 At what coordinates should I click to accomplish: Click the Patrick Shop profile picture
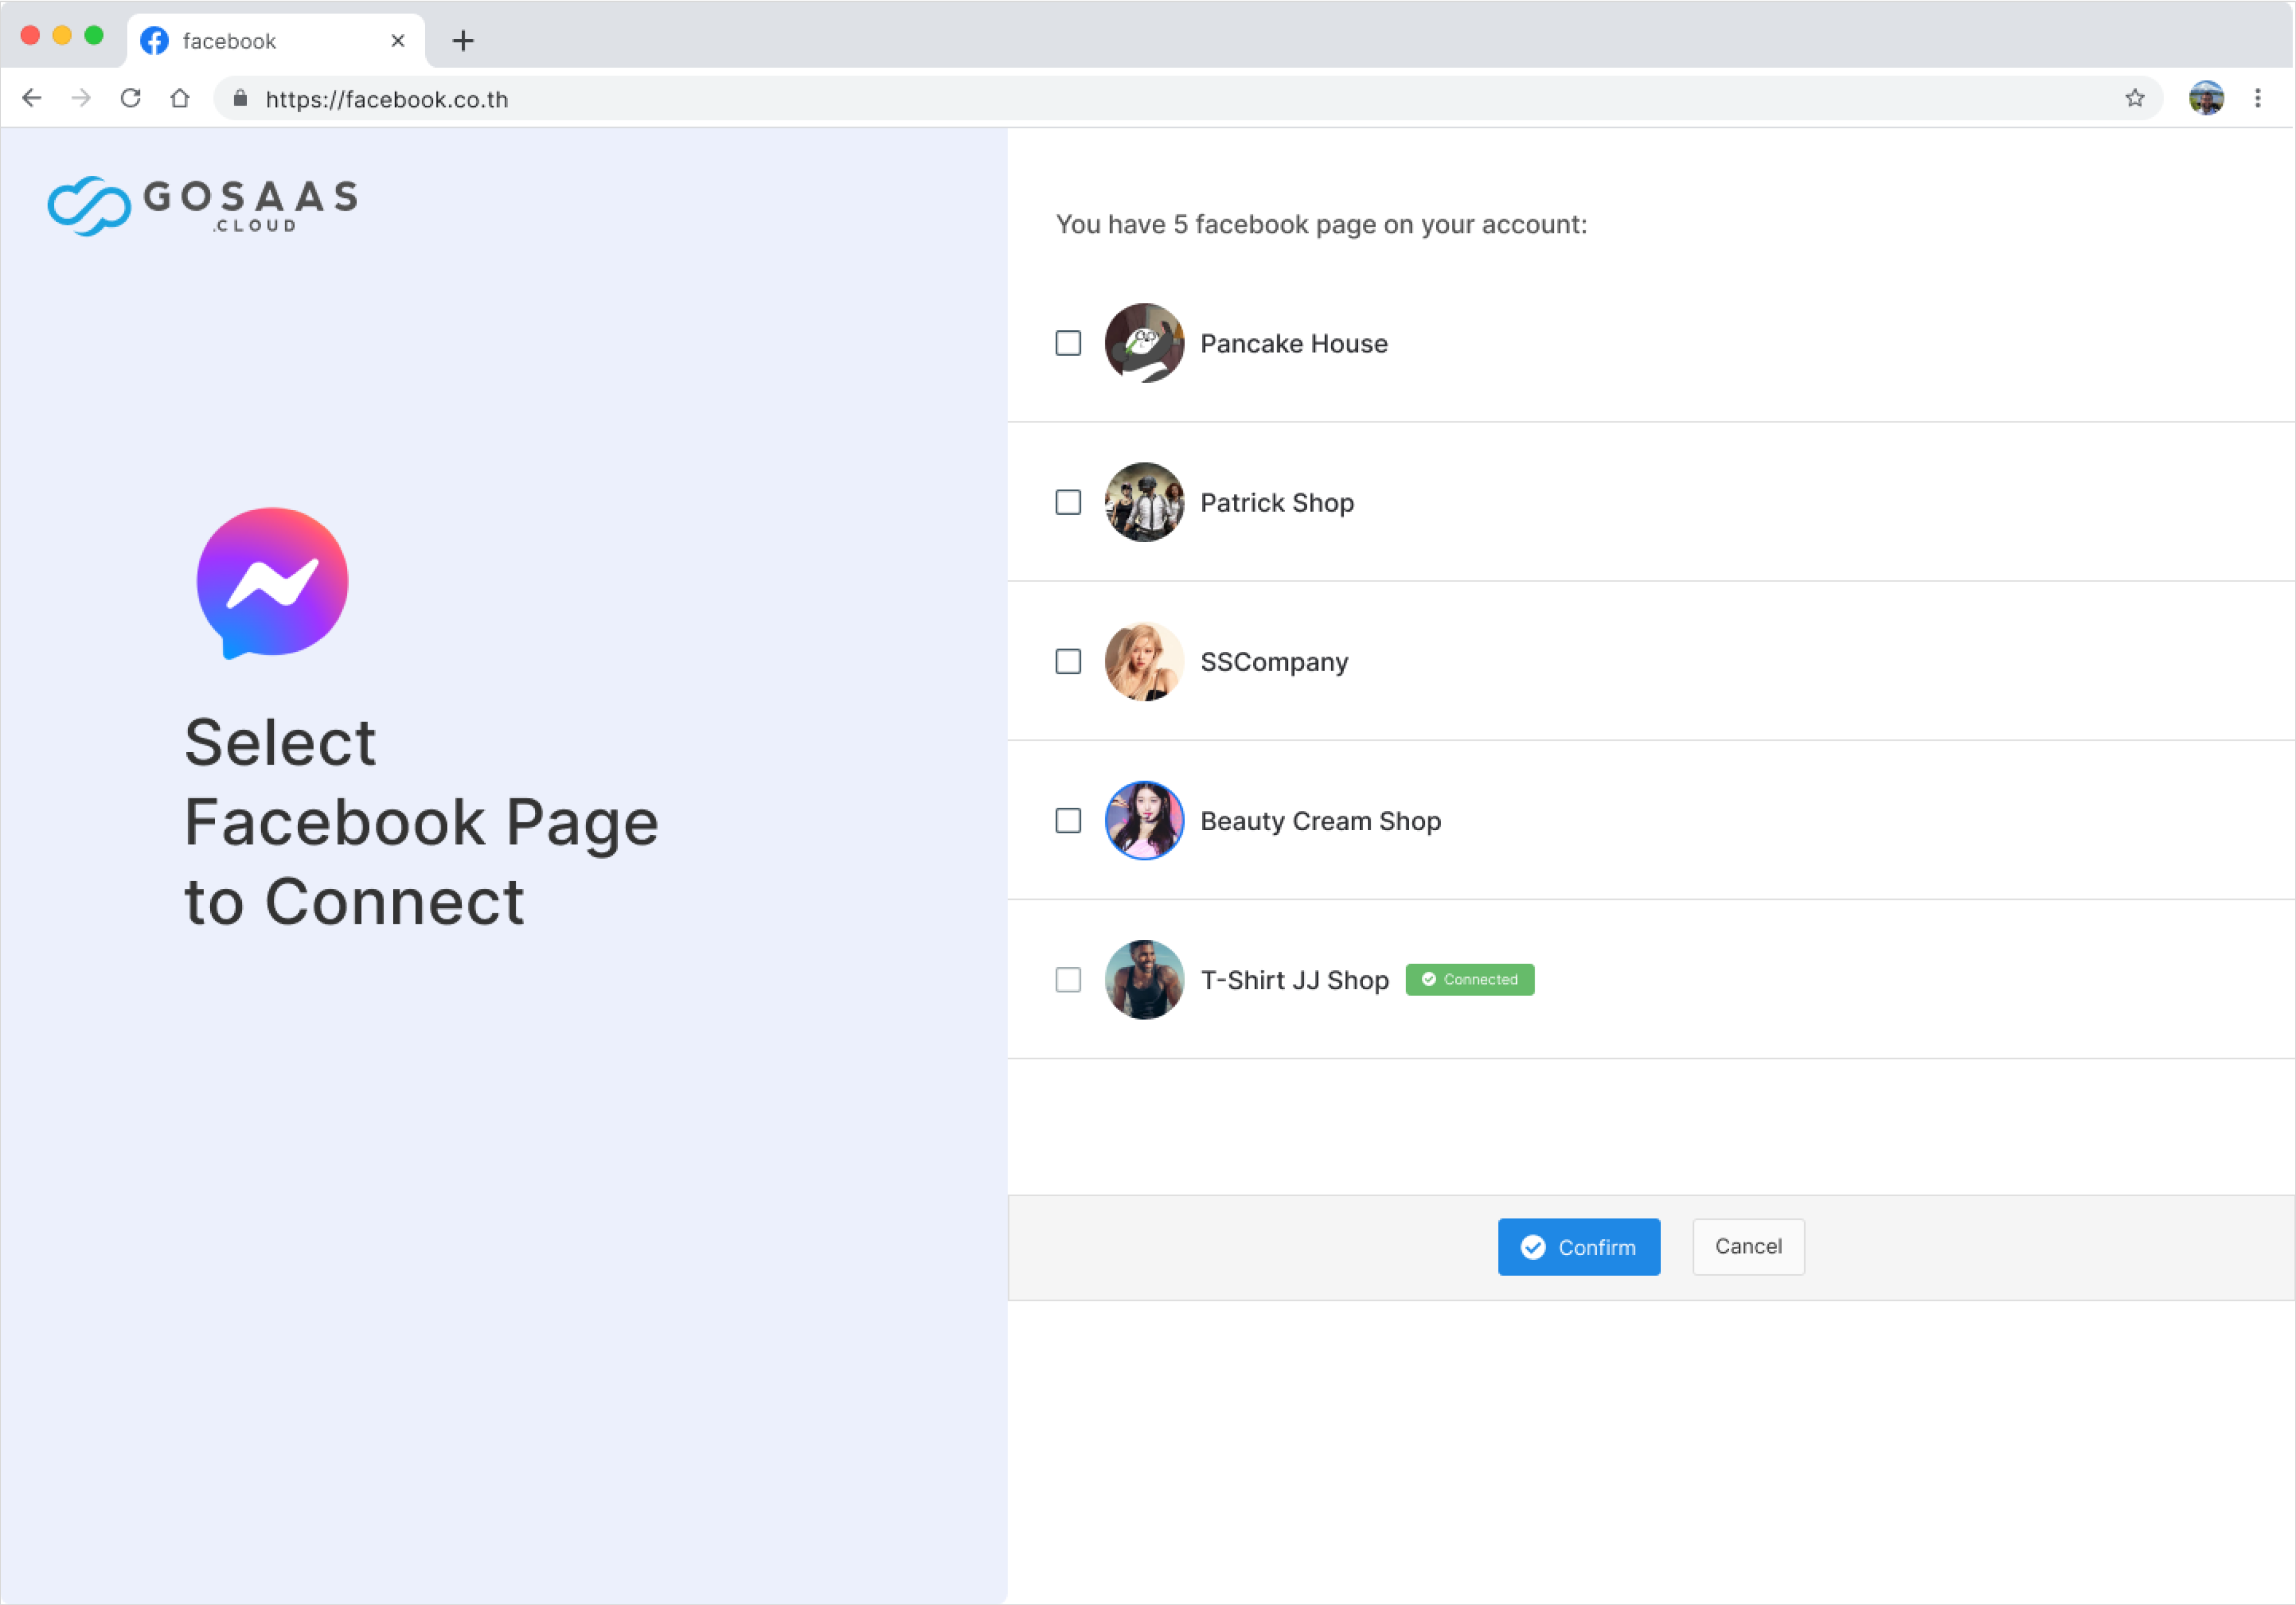[x=1144, y=502]
